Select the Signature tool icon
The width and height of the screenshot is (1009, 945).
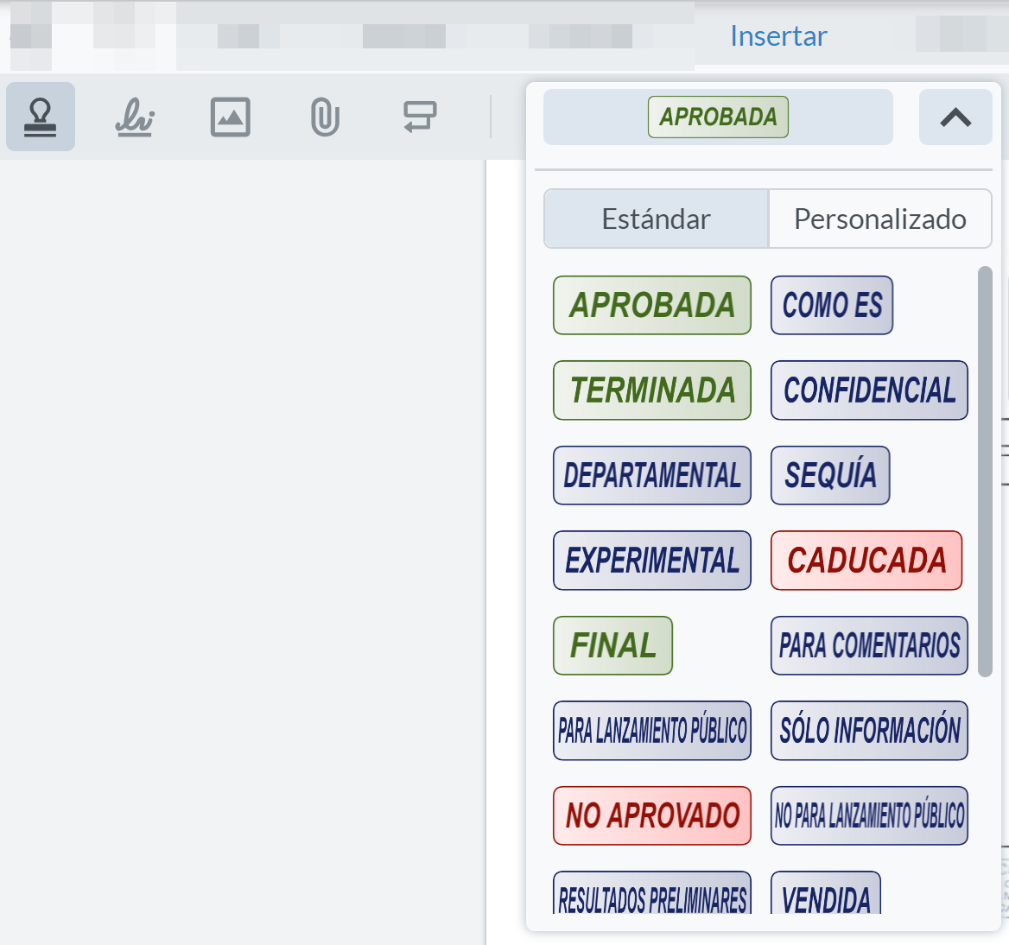[135, 117]
